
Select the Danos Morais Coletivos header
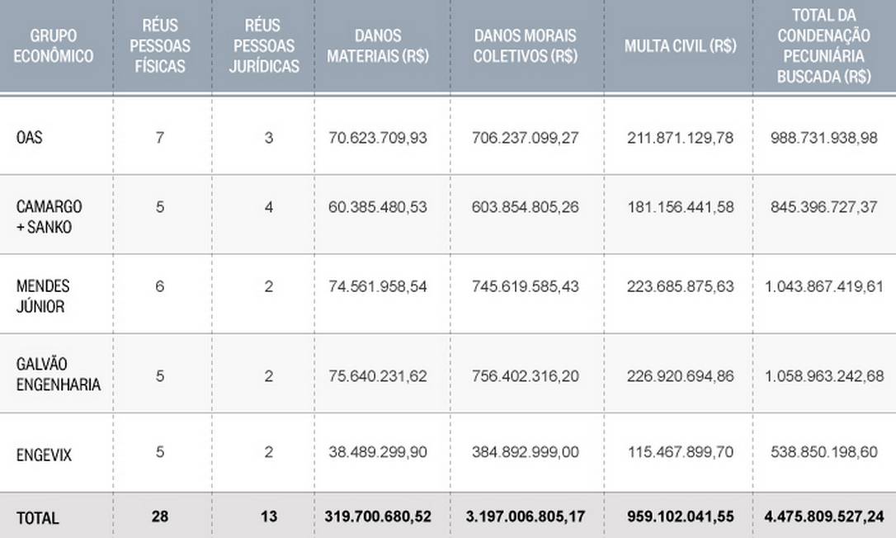coord(525,46)
